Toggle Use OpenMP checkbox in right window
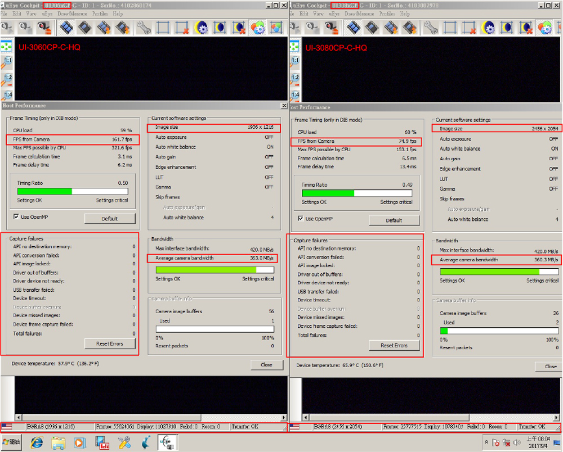The image size is (563, 452). tap(301, 219)
